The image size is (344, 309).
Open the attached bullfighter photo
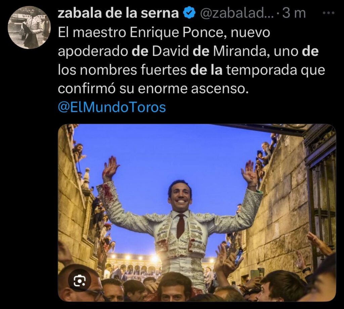[197, 213]
